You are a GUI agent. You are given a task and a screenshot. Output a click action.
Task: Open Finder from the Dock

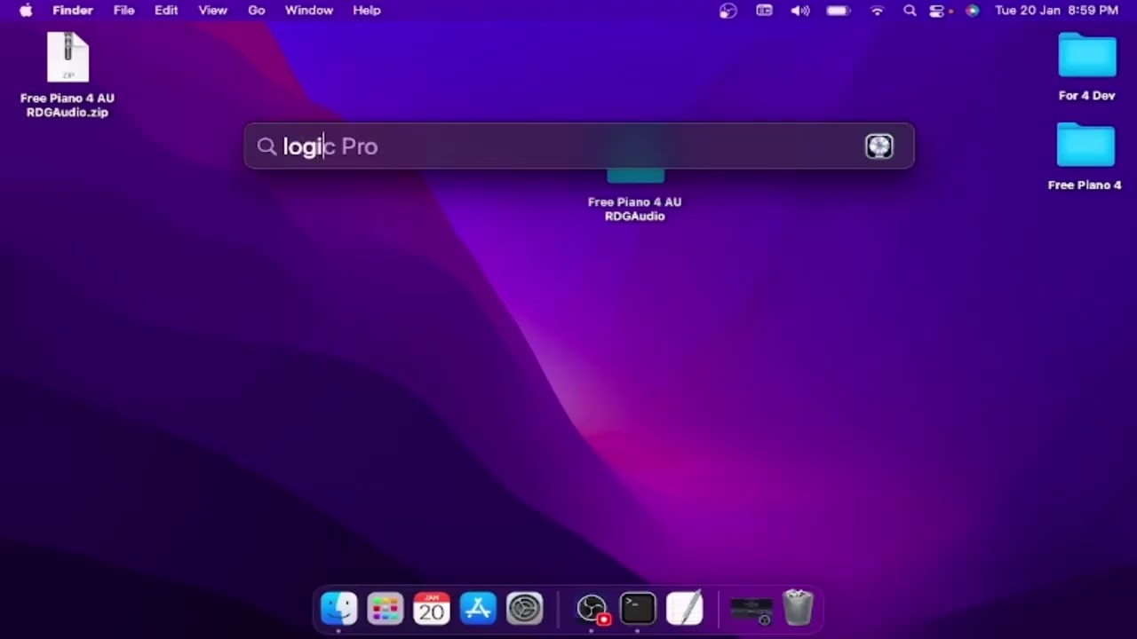[338, 609]
